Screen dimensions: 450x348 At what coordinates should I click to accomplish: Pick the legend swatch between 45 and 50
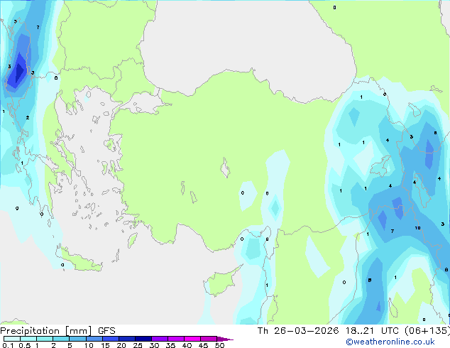coord(209,339)
